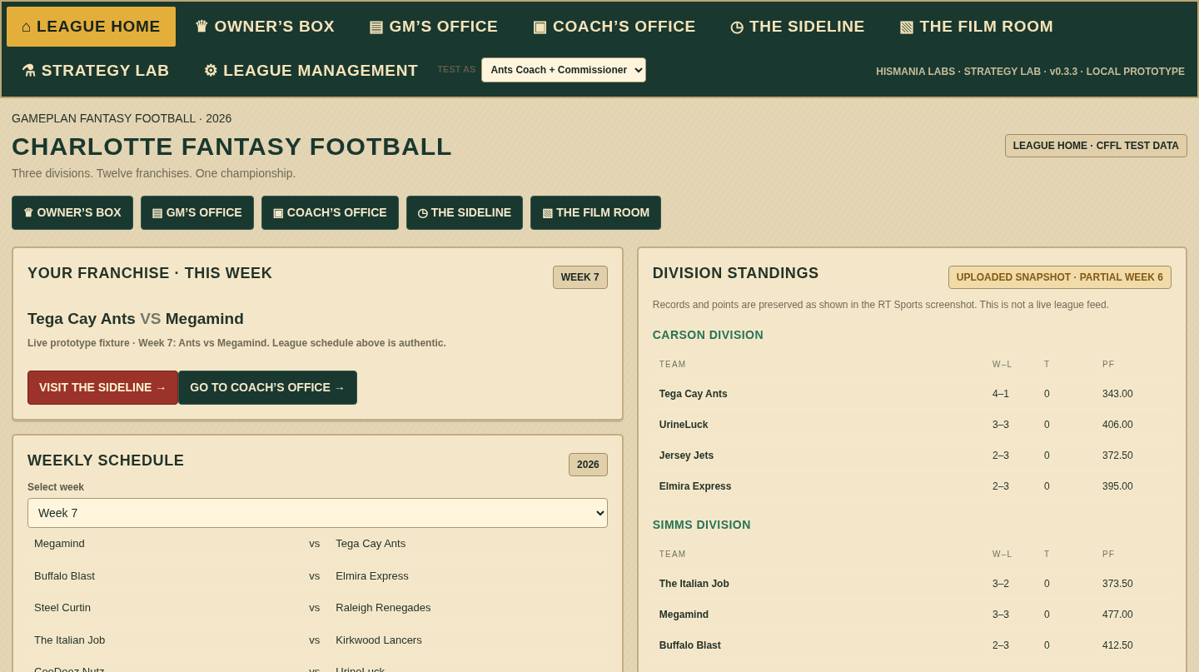The height and width of the screenshot is (672, 1199).
Task: Click Megamind in the weekly schedule list
Action: (x=59, y=544)
